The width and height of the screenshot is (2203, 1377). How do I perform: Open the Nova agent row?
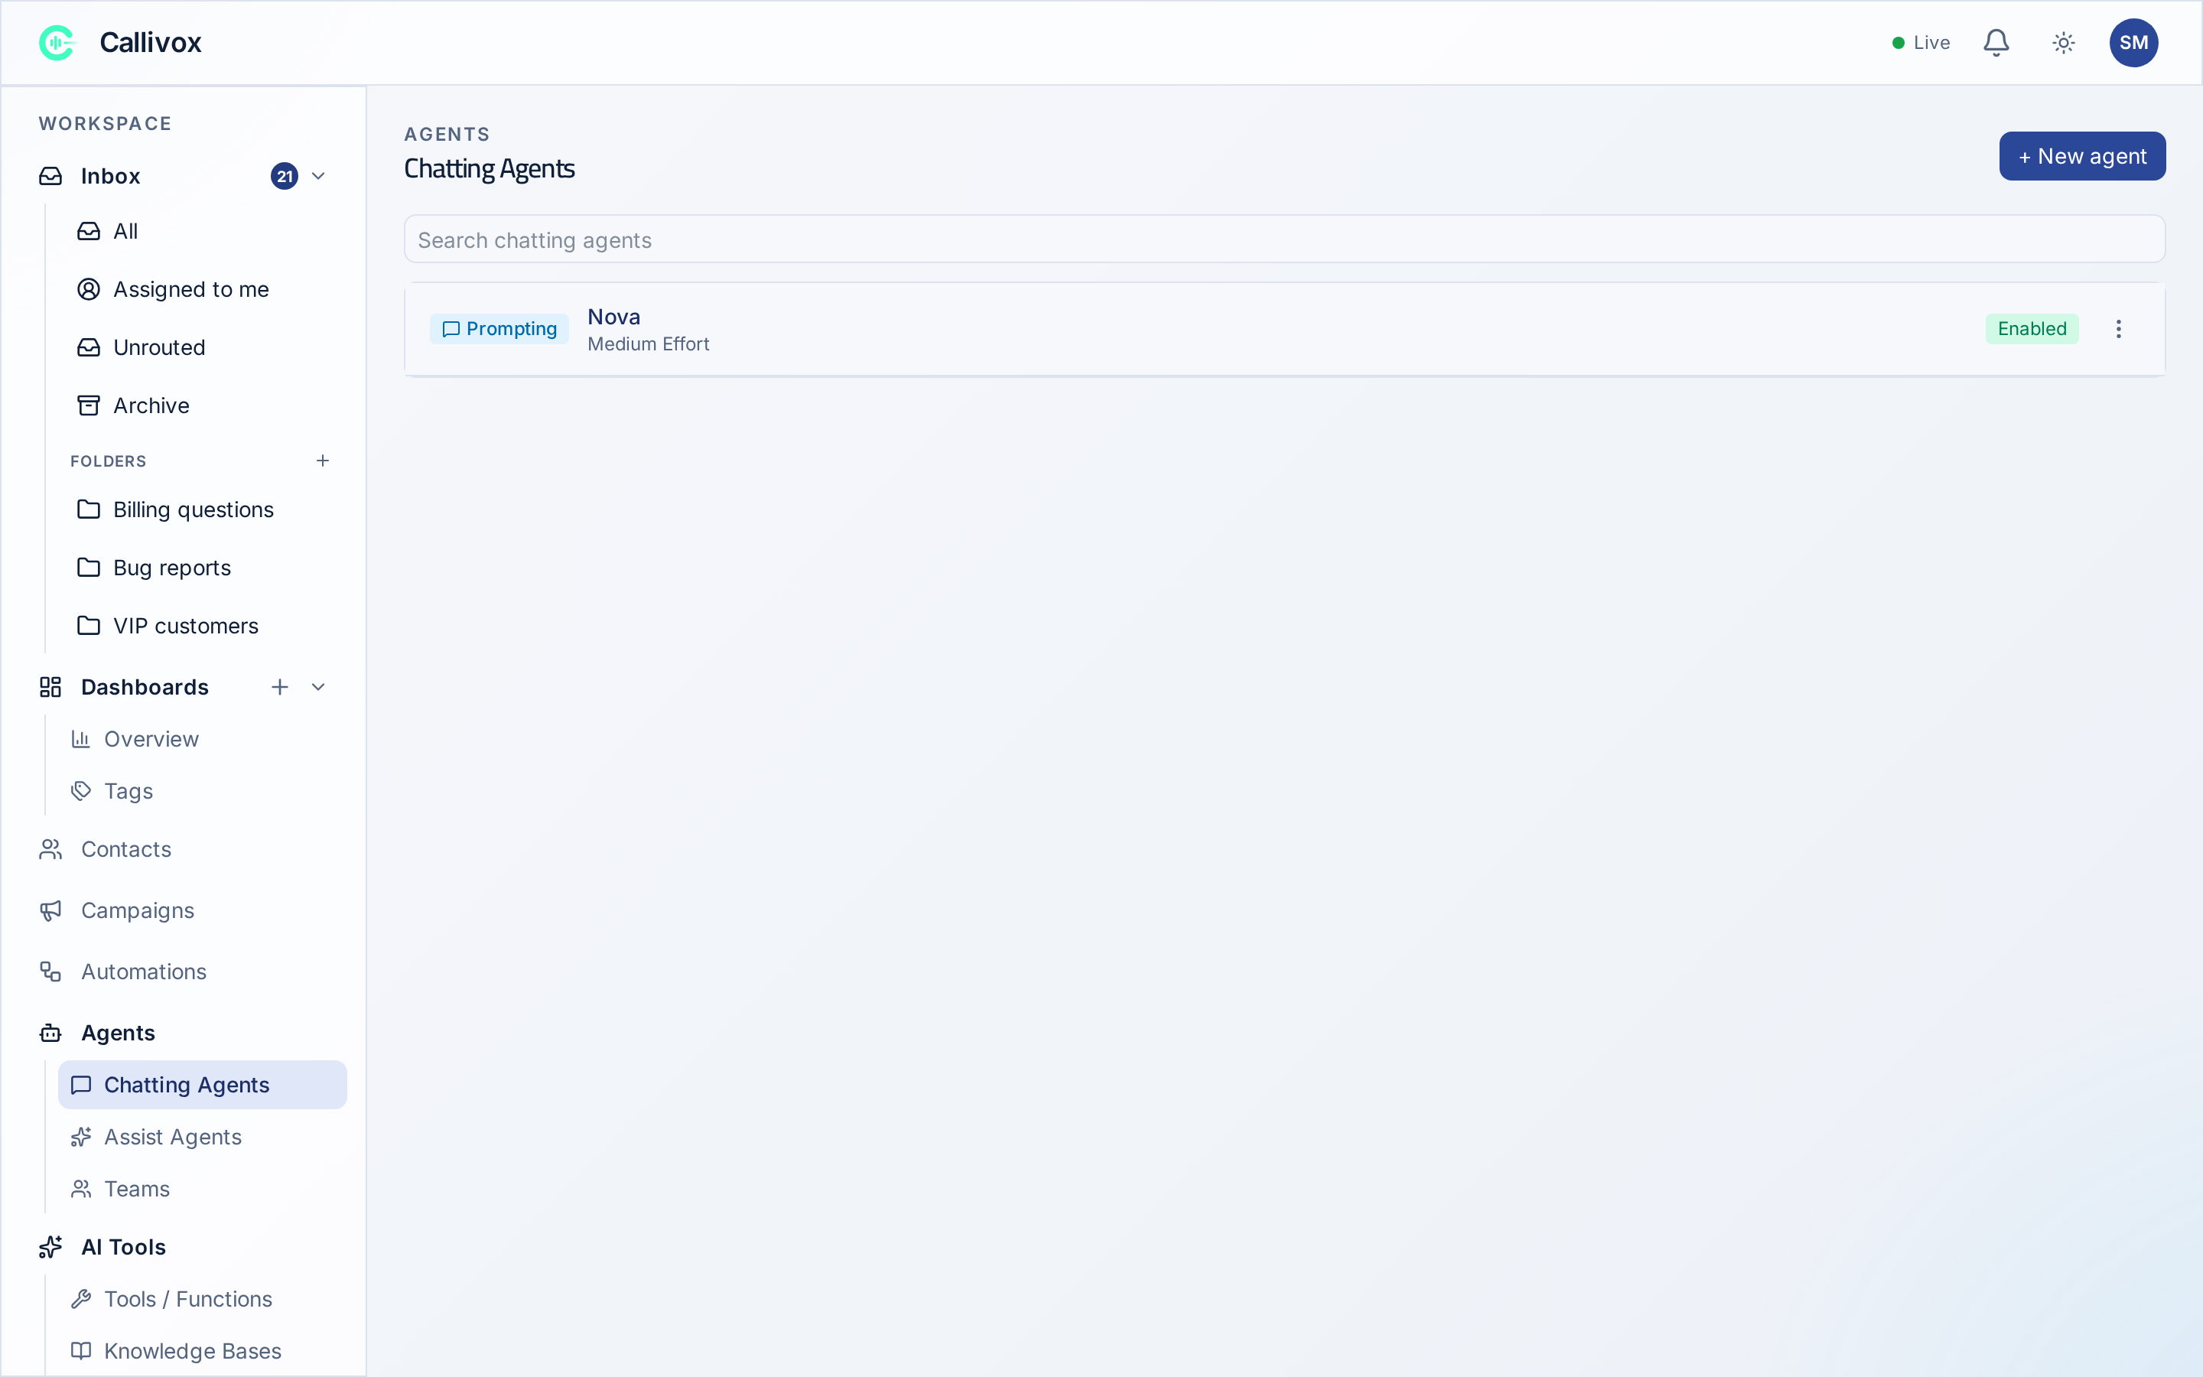(1284, 329)
